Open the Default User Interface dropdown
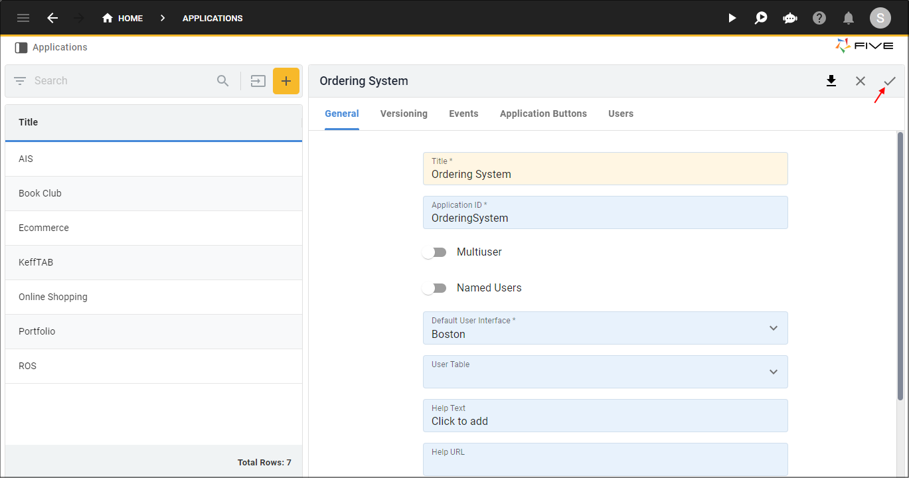909x478 pixels. [606, 328]
